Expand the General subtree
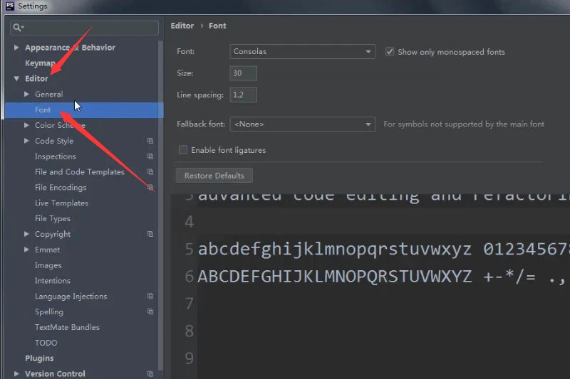 click(x=26, y=94)
